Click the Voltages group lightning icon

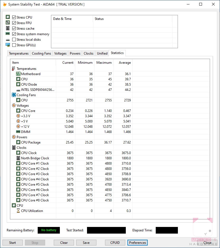(14, 105)
